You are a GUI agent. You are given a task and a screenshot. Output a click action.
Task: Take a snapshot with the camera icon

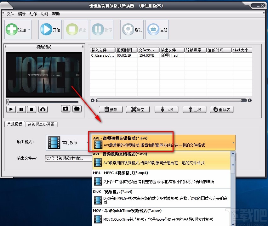(66, 109)
